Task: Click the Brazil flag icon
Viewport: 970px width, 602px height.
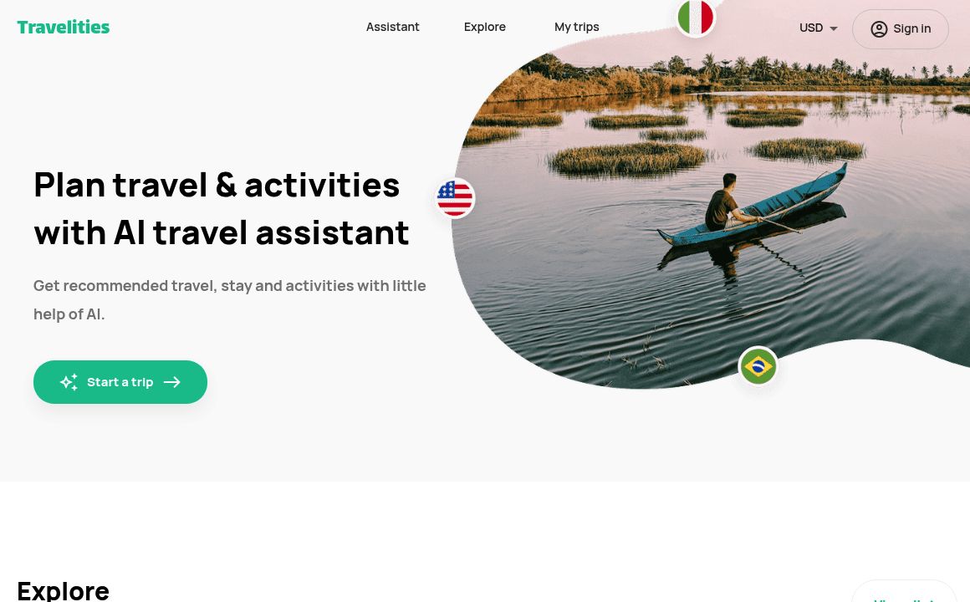Action: coord(758,366)
